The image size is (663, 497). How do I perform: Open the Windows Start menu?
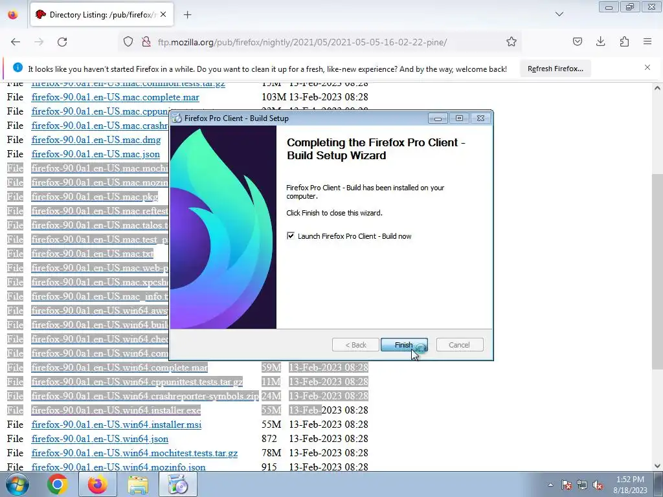(x=17, y=484)
